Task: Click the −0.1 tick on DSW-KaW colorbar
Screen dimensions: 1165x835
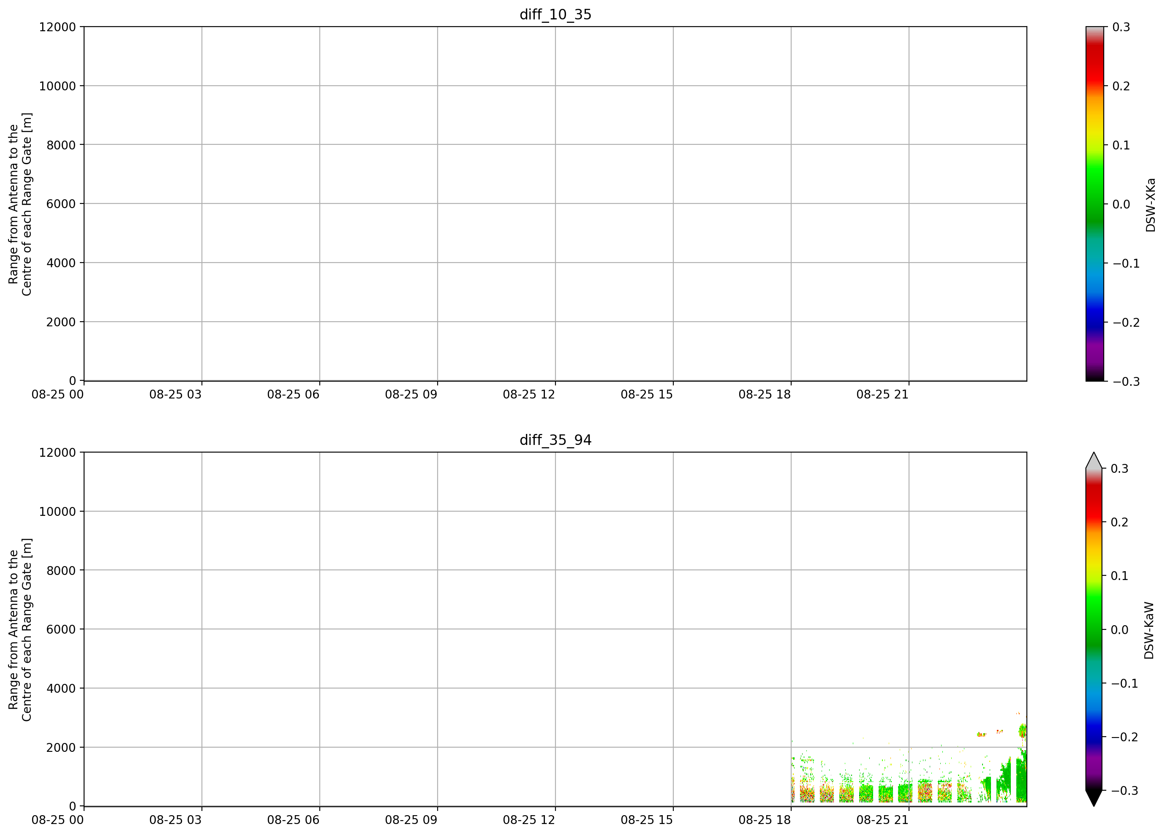Action: pos(1124,683)
